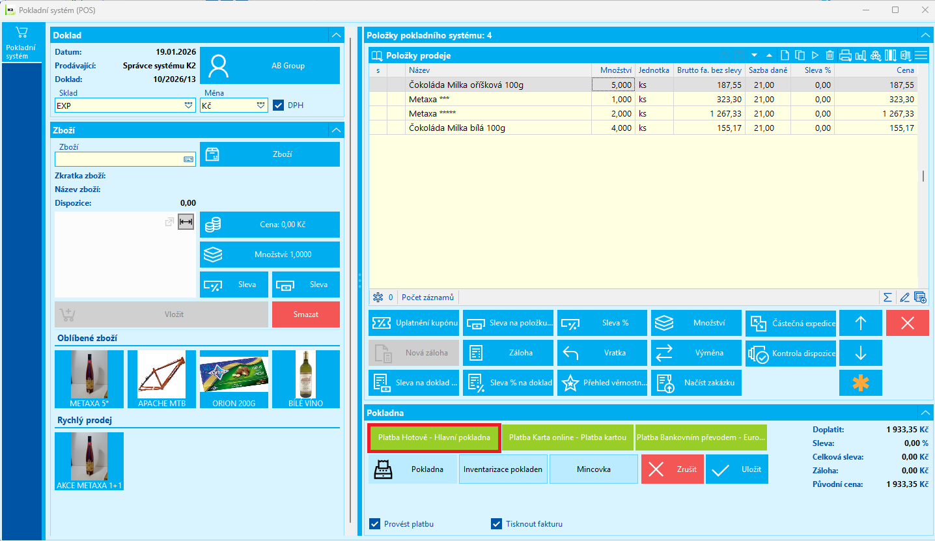Open the hamburger menu icon in Položky prodeje

pyautogui.click(x=921, y=55)
